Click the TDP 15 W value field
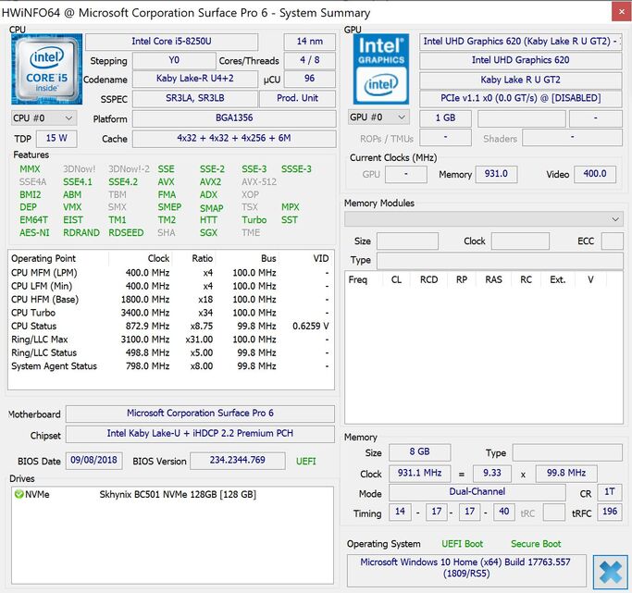Screen dimensions: 632x593 tap(57, 139)
